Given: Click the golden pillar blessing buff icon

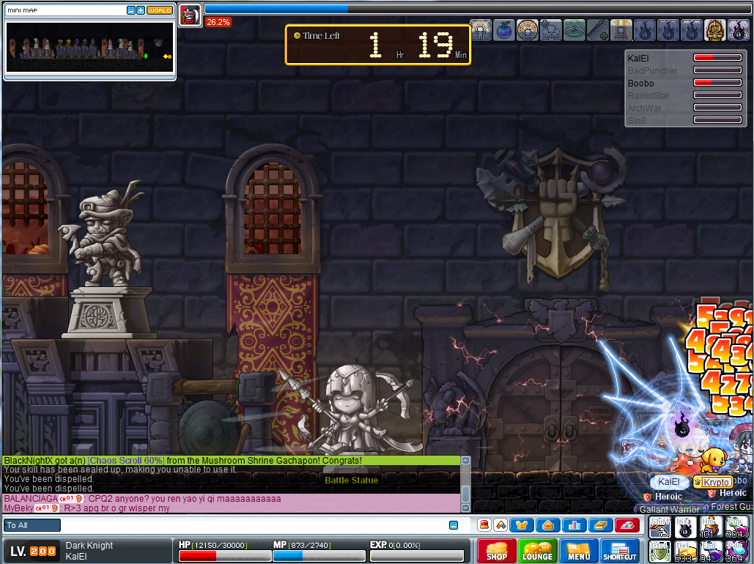Looking at the screenshot, I should tap(621, 30).
